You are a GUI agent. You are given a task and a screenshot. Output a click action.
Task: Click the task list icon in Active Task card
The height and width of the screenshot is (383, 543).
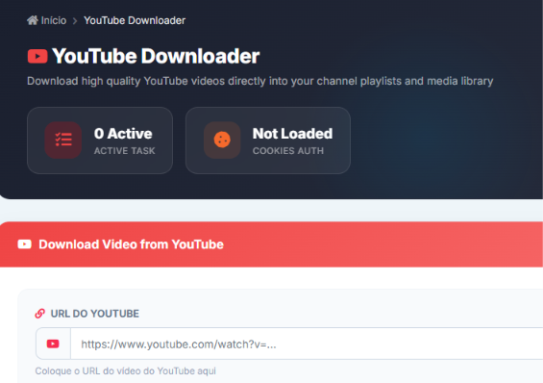pos(63,140)
